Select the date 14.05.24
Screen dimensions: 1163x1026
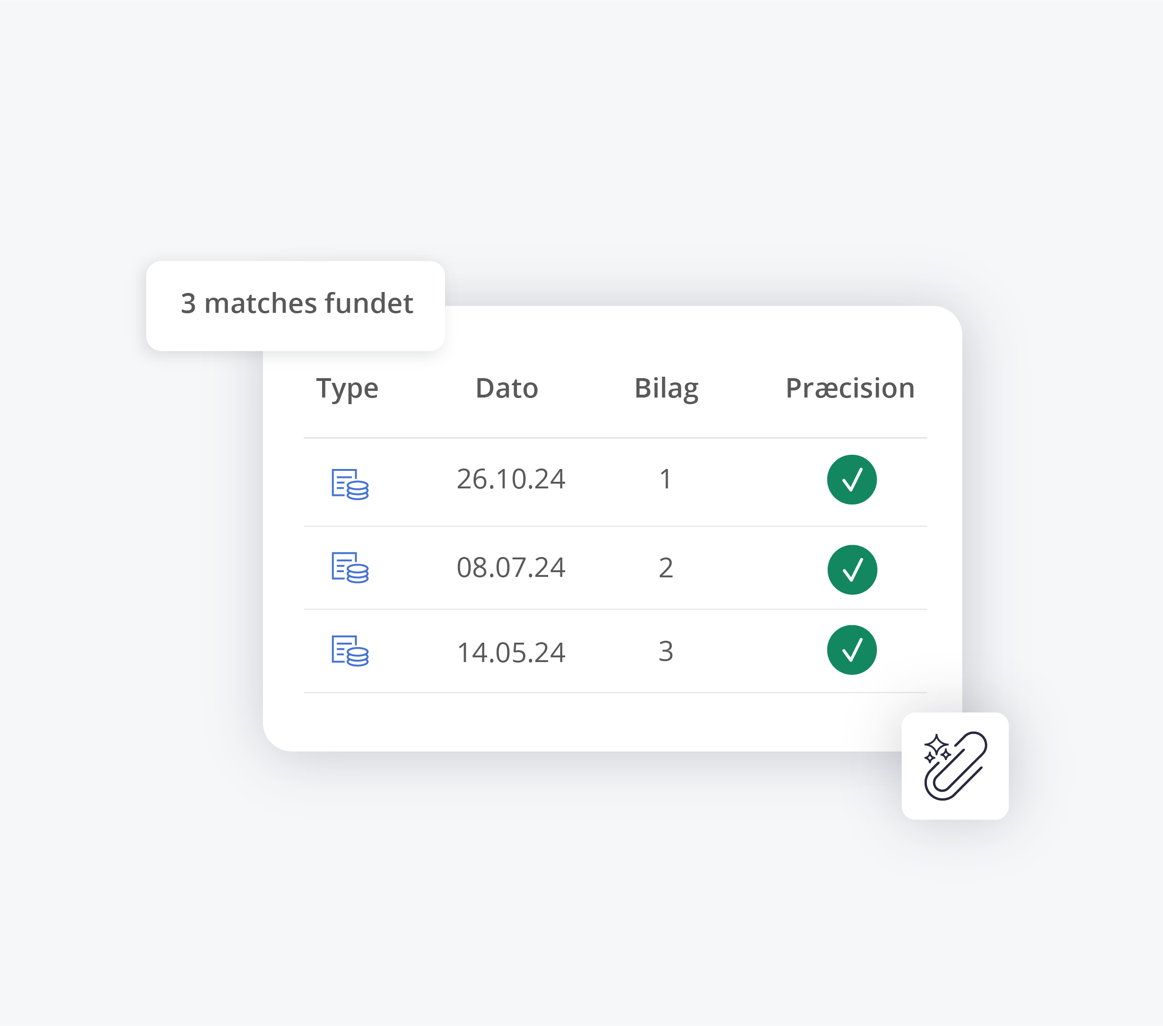pos(511,653)
